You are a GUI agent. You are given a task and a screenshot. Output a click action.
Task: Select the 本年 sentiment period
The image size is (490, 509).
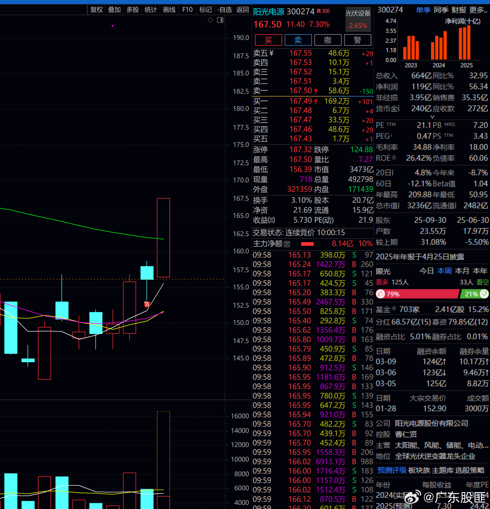480,271
